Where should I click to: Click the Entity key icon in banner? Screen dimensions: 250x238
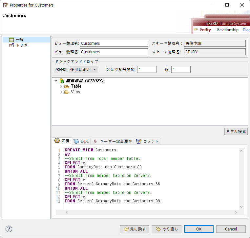196,29
